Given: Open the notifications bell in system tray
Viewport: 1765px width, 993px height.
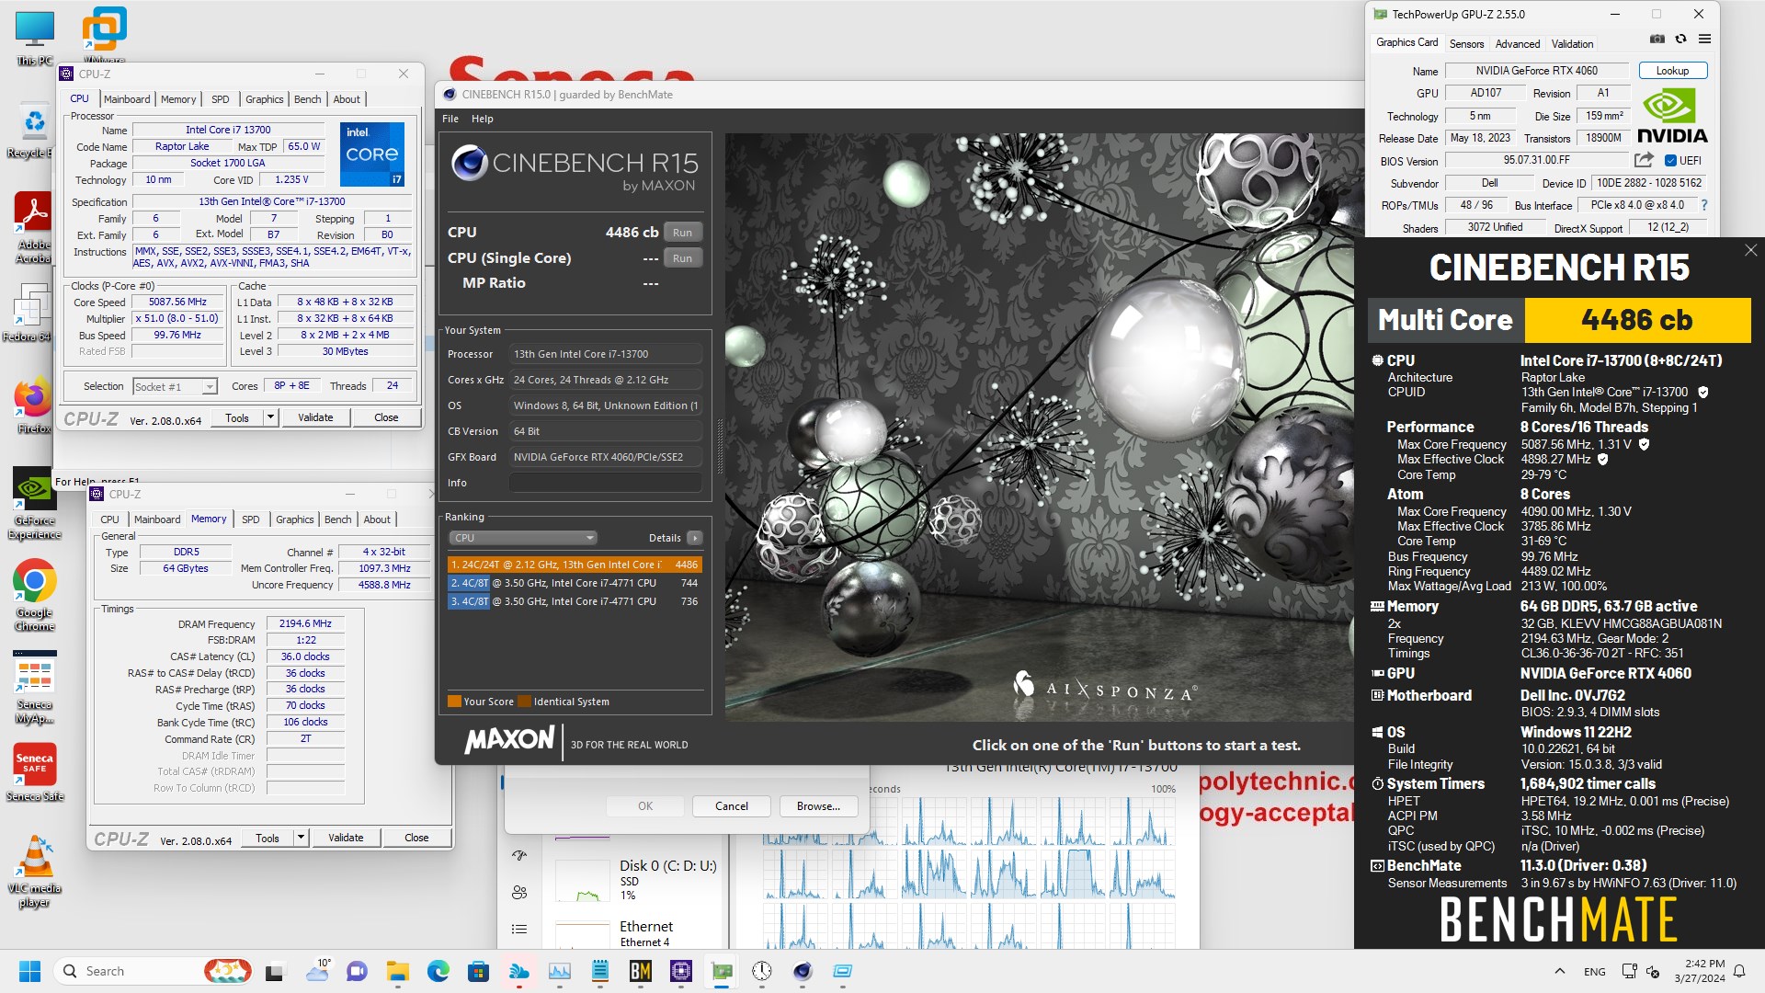Looking at the screenshot, I should pyautogui.click(x=1739, y=971).
